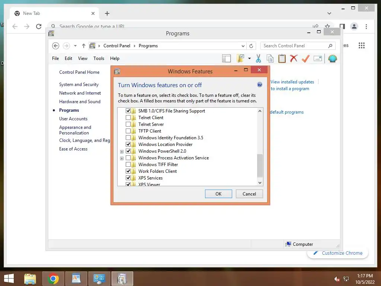Open Network and Internet category
The image size is (381, 286).
[x=80, y=93]
